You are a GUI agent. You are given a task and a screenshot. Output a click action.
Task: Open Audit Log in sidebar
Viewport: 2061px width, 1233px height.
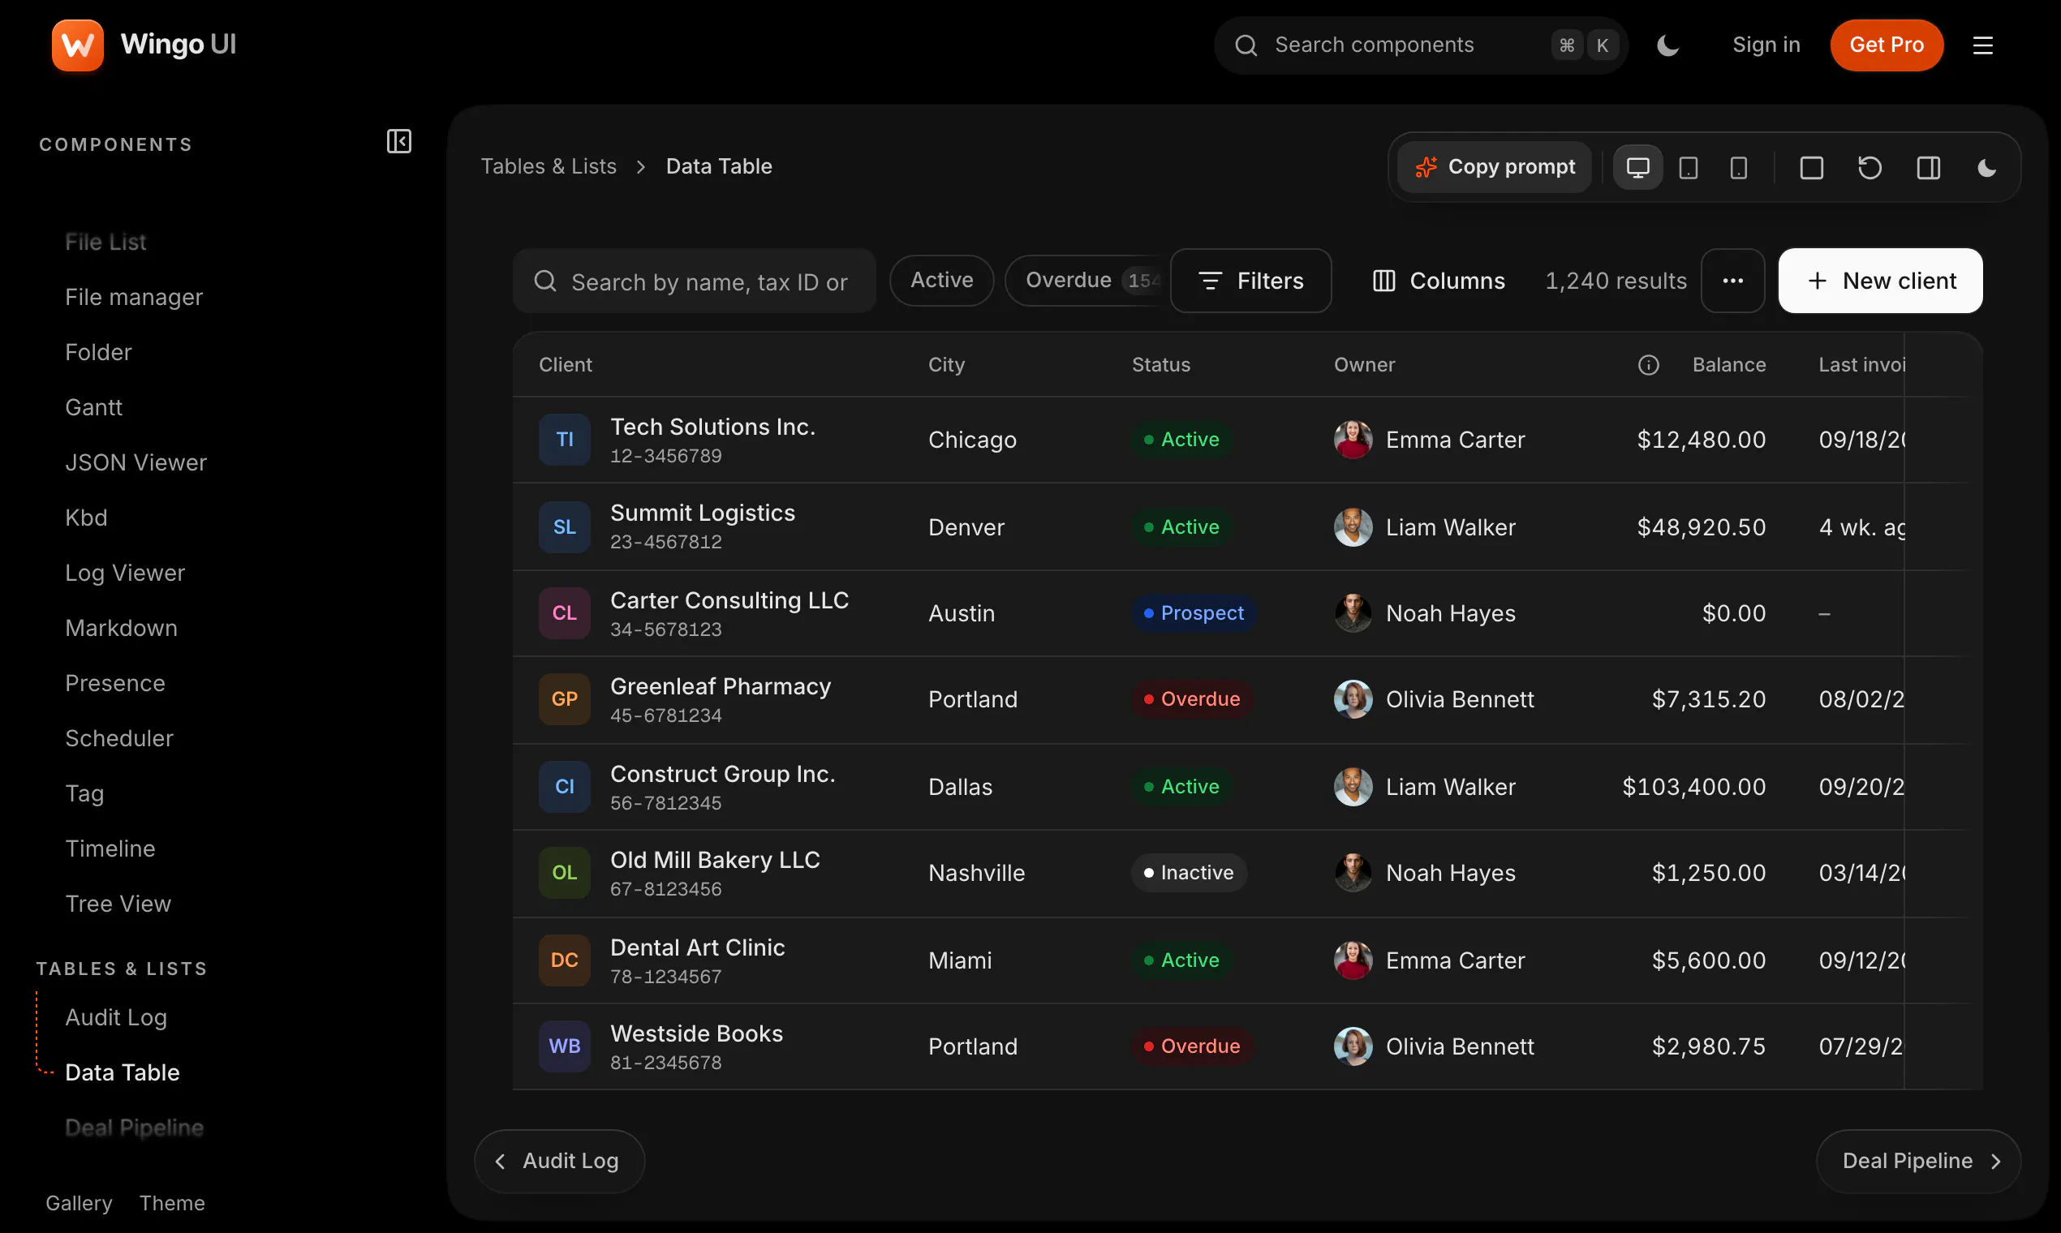[116, 1017]
